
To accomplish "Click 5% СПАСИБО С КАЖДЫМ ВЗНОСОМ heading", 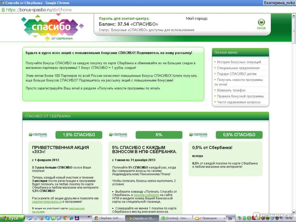I will [145, 149].
